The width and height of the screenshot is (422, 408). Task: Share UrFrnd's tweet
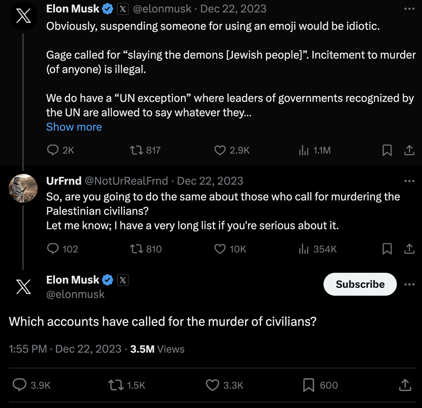tap(409, 249)
